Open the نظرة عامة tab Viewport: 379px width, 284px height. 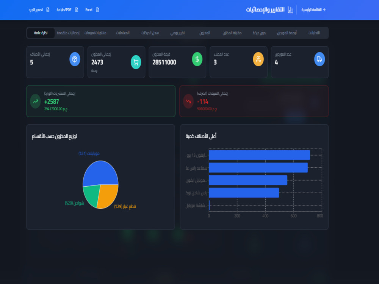click(41, 33)
